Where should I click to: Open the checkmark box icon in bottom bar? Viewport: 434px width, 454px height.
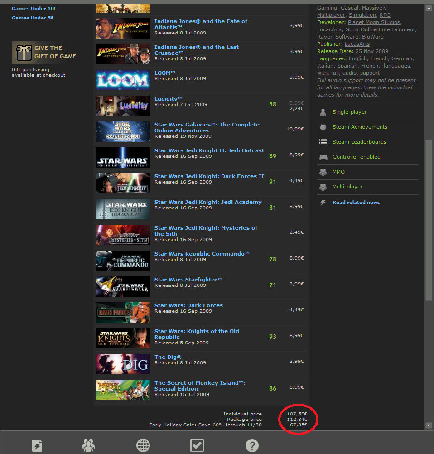[197, 445]
